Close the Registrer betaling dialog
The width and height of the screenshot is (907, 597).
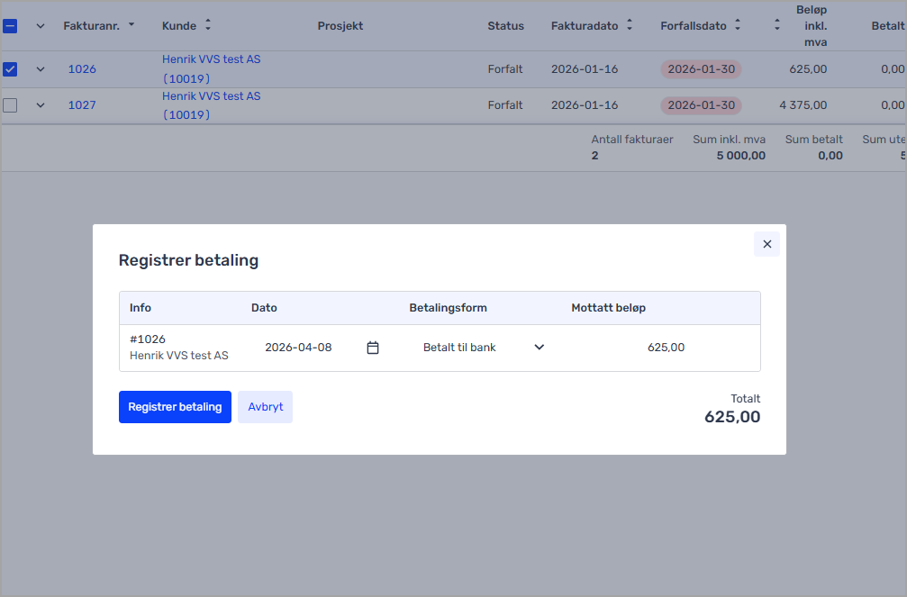[766, 244]
